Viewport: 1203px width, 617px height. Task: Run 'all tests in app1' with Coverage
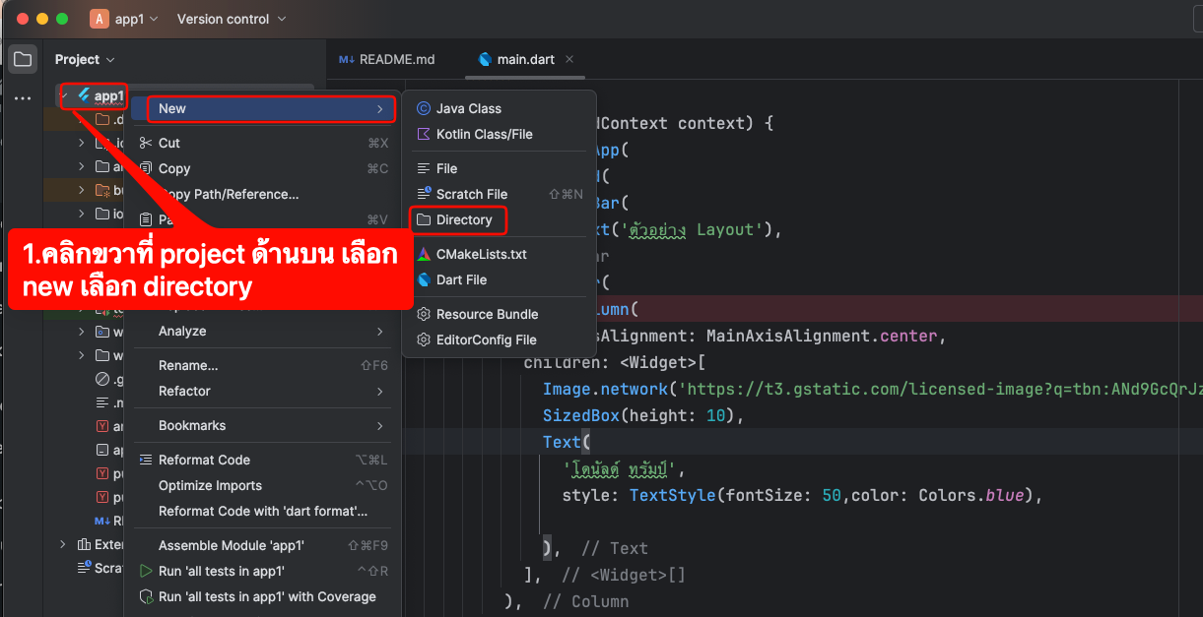point(267,596)
